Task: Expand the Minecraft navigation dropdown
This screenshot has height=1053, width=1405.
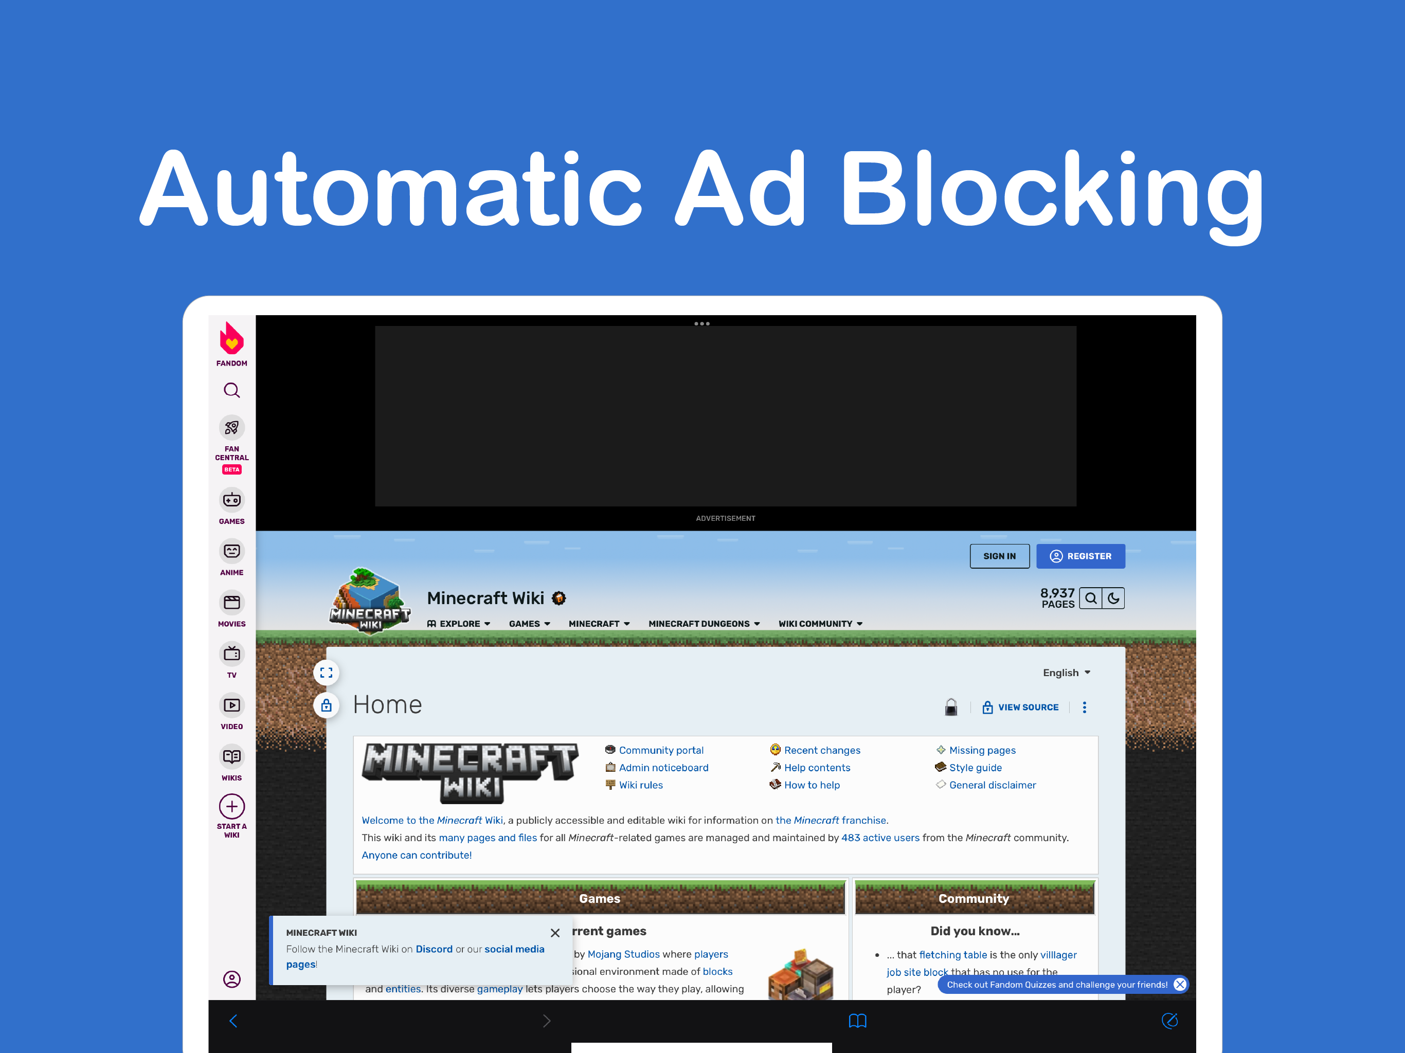Action: coord(600,624)
